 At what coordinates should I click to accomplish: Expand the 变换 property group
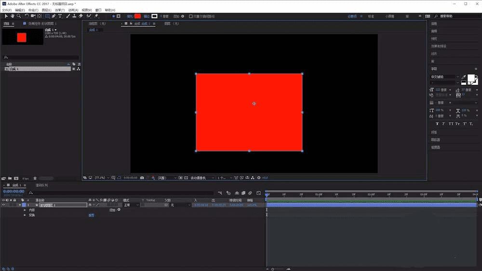pyautogui.click(x=25, y=215)
